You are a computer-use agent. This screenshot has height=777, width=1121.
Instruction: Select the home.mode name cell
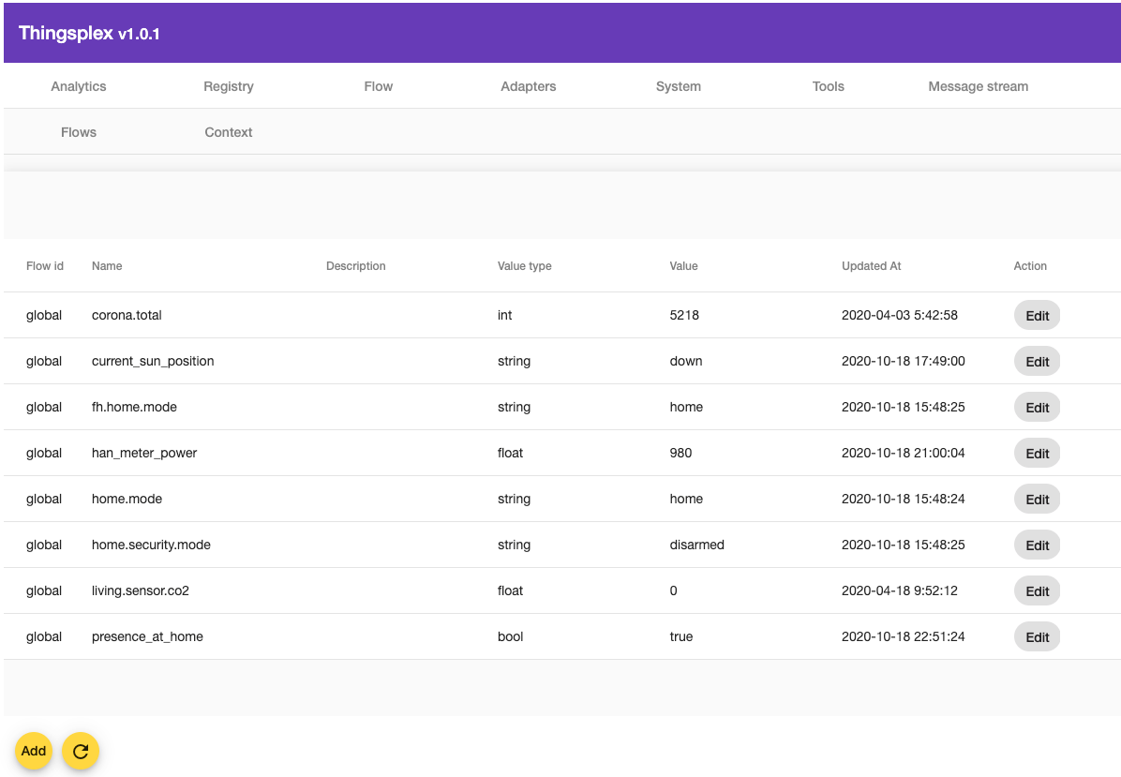(x=127, y=499)
